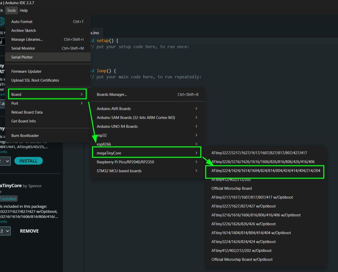The image size is (338, 272).
Task: Expand the Port submenu
Action: (48, 103)
